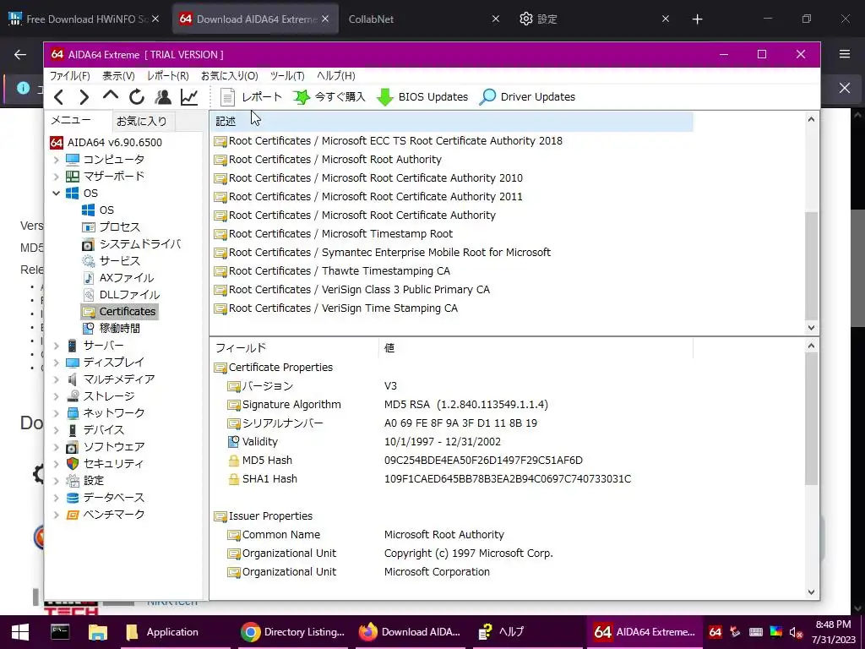Open the ファイル(F) menu
Image resolution: width=865 pixels, height=649 pixels.
click(69, 75)
